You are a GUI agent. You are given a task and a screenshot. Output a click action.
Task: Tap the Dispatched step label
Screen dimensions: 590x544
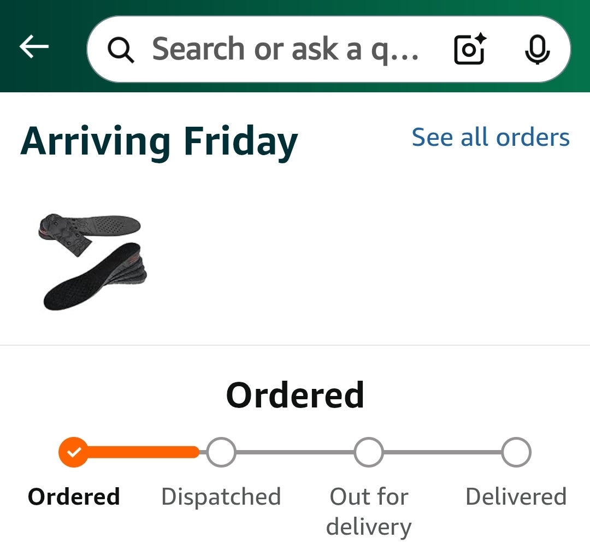221,497
